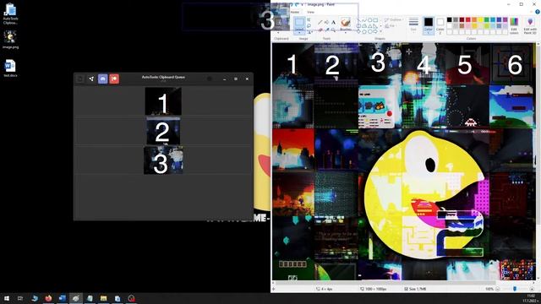Click the 100% zoom level text
541x304 pixels.
point(489,289)
